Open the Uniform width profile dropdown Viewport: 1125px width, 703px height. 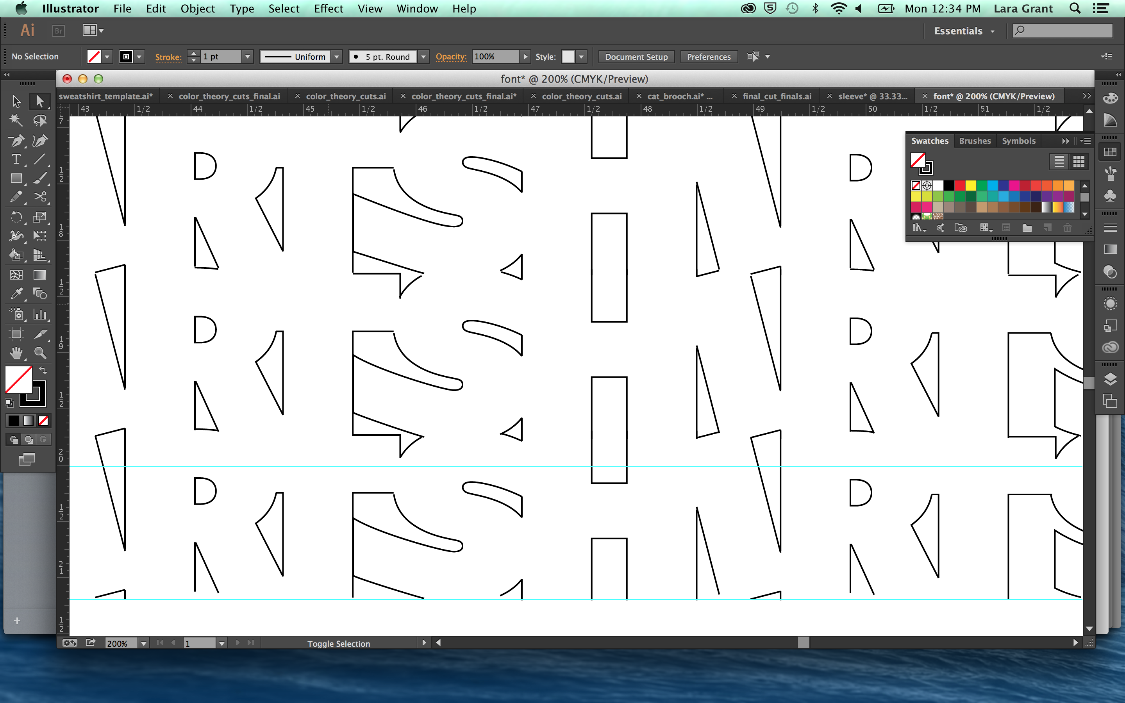tap(337, 57)
